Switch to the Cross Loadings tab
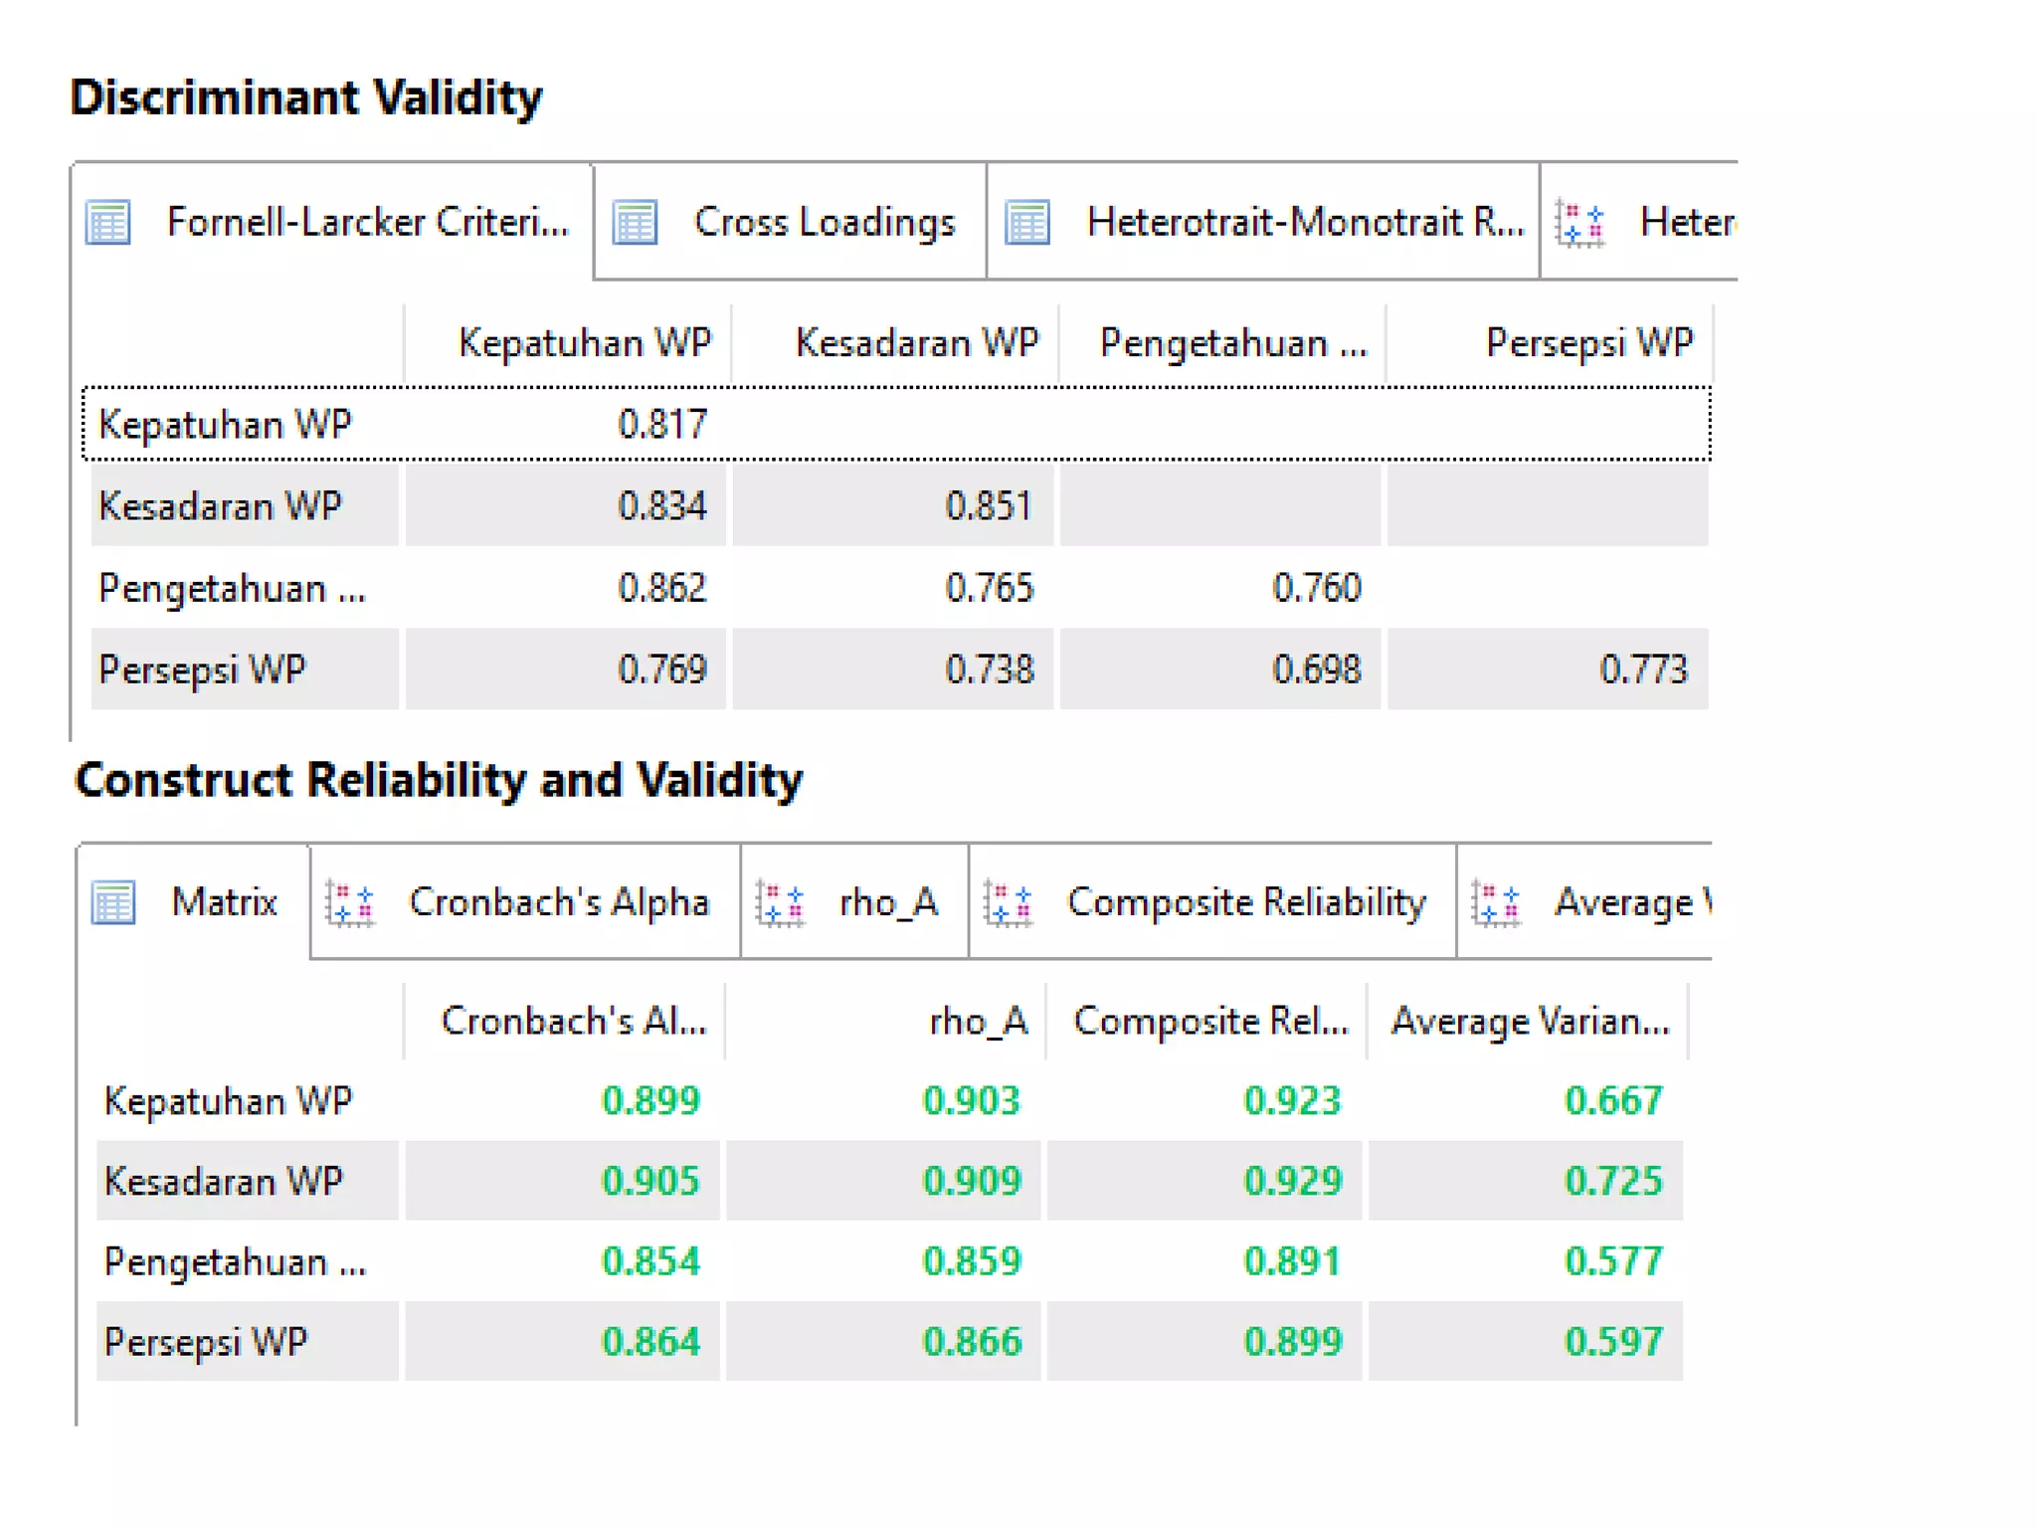 click(x=824, y=222)
